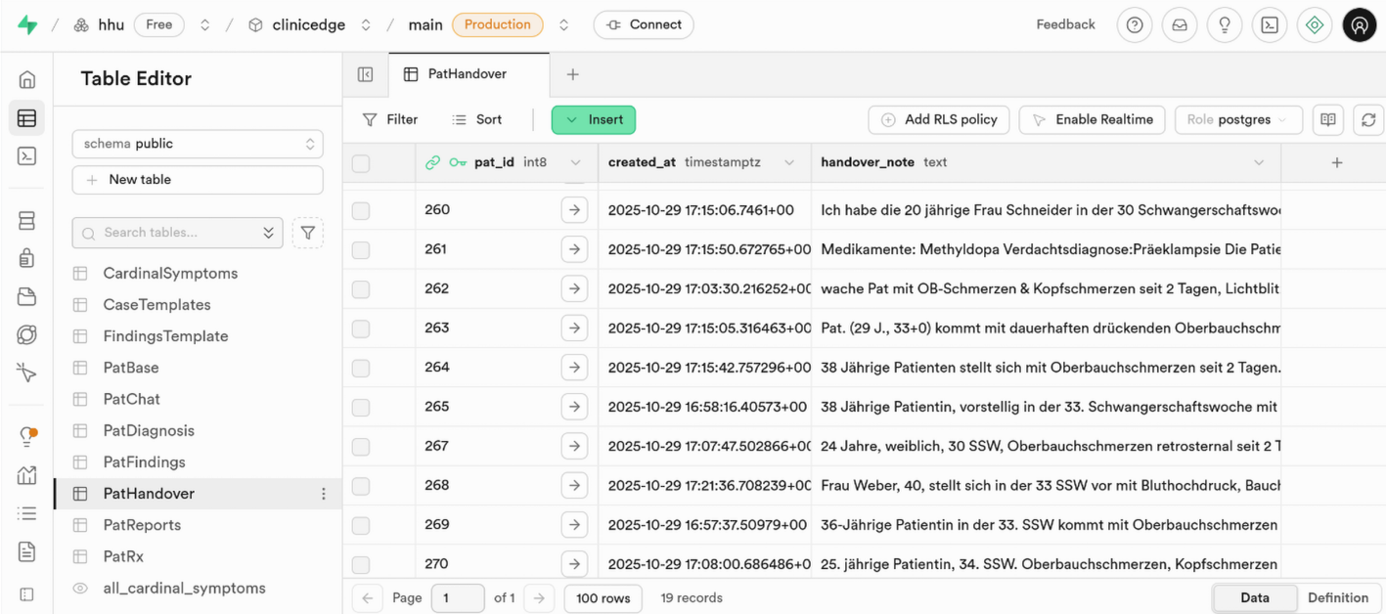The width and height of the screenshot is (1386, 614).
Task: Open table filter options icon beside search
Action: (307, 233)
